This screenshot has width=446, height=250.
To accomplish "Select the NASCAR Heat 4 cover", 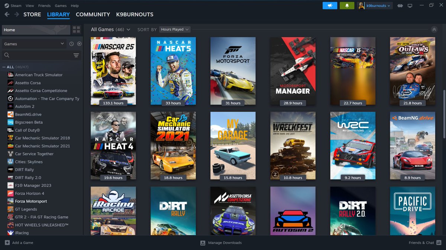I will [113, 146].
